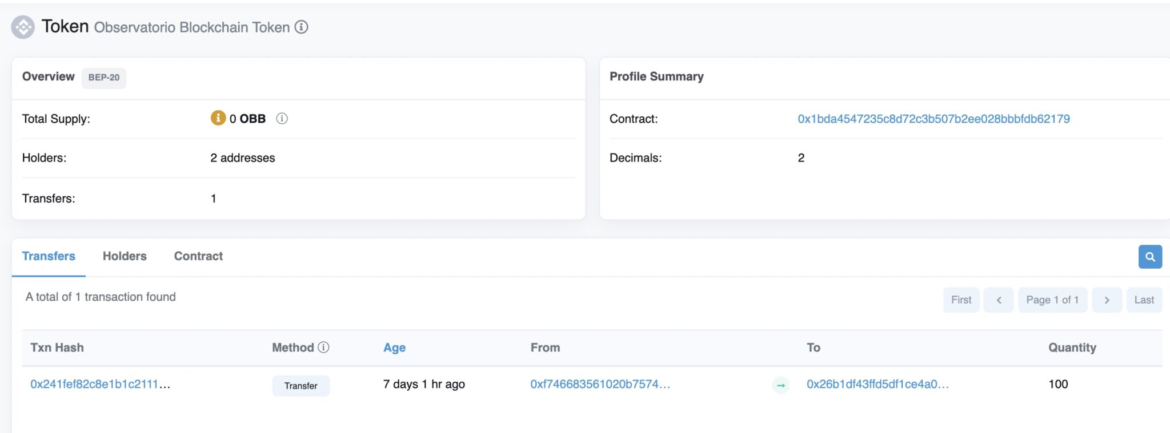
Task: Click the green arrow icon between From and To
Action: tap(781, 385)
